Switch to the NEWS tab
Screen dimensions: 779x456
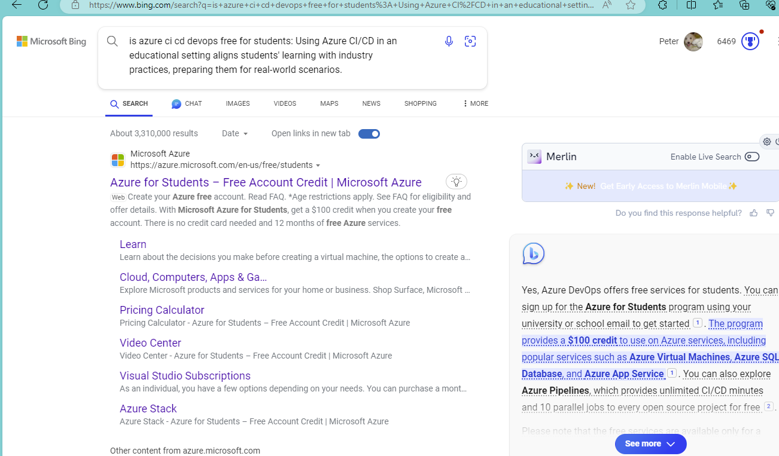(371, 103)
